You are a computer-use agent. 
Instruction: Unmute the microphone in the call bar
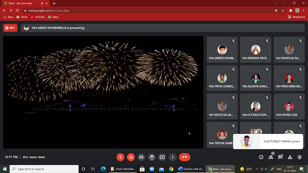(x=120, y=157)
